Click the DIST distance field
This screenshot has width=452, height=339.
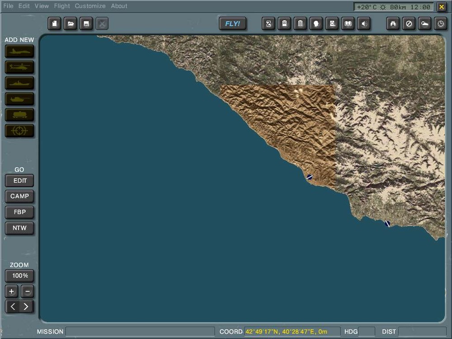[x=422, y=331]
